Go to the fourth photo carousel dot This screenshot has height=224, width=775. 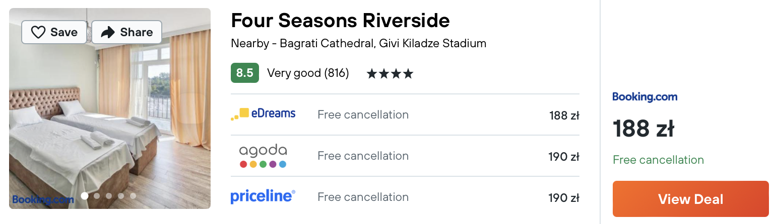[x=121, y=196]
